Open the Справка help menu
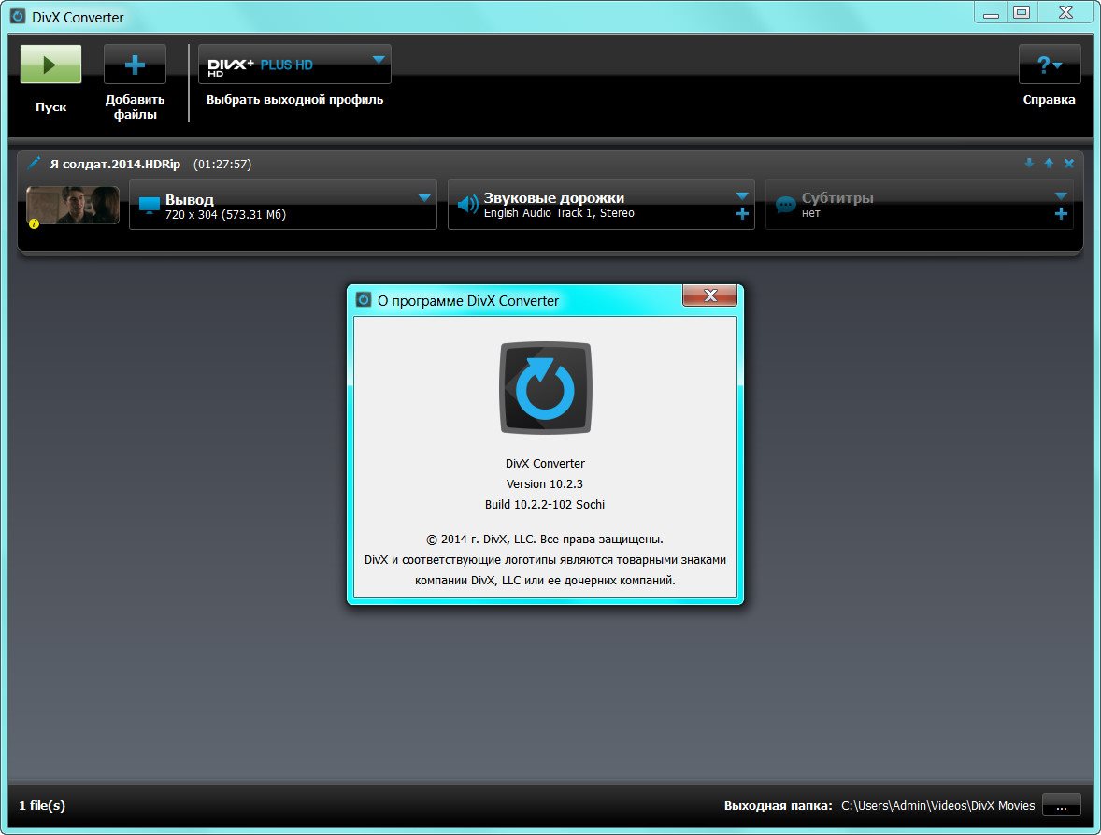 [x=1049, y=65]
